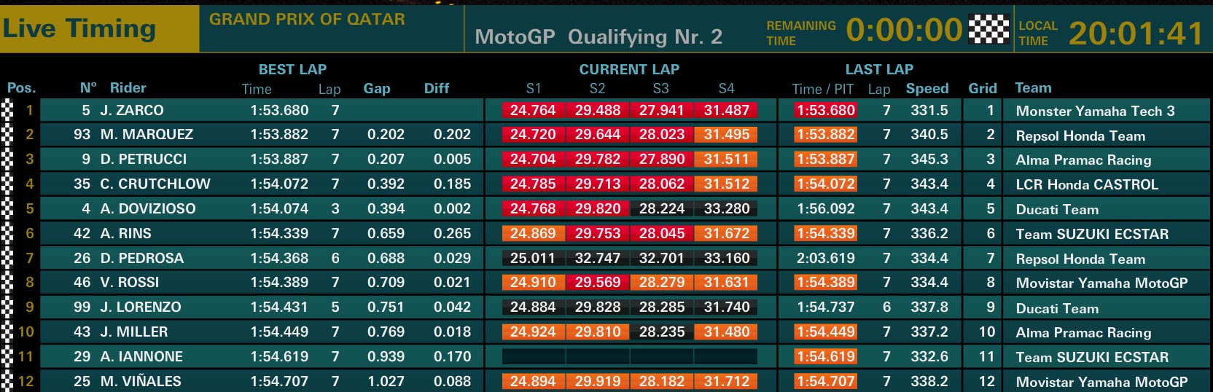Select rider name C. Crutchlow
1213x392 pixels.
155,184
